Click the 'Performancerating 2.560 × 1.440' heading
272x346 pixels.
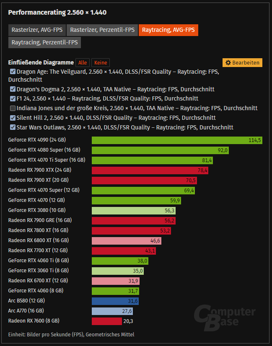coord(57,13)
